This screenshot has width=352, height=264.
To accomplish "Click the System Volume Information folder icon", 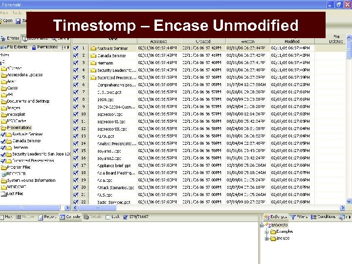I will coord(3,181).
